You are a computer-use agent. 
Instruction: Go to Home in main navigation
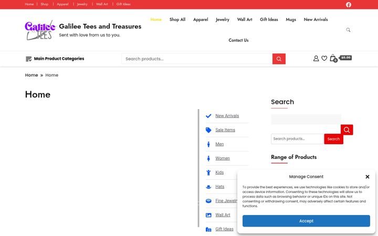pyautogui.click(x=156, y=19)
